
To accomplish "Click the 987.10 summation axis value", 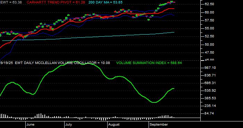I will coord(210,67).
